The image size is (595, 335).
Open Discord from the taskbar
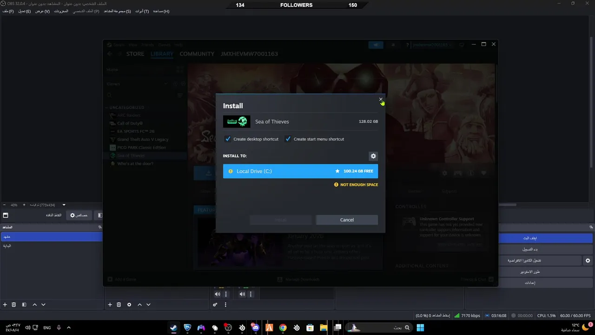255,328
